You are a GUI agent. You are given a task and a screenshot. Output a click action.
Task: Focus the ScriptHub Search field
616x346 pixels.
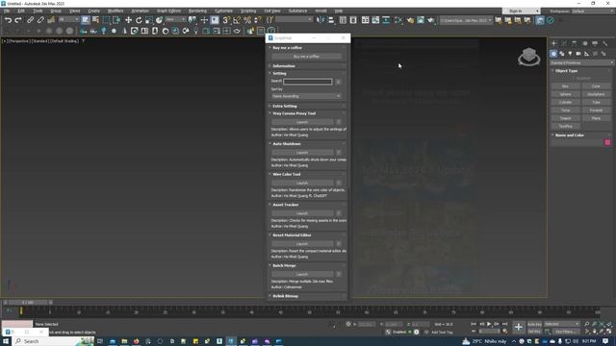coord(307,82)
